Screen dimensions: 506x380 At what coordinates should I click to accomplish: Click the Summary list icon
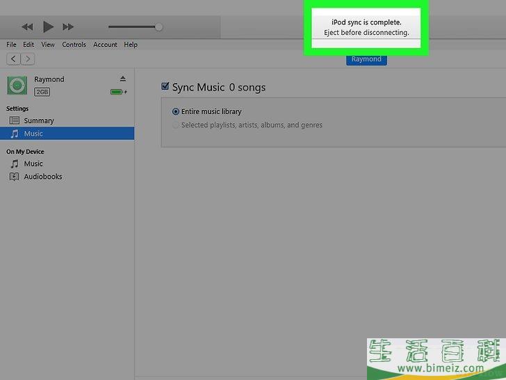14,120
